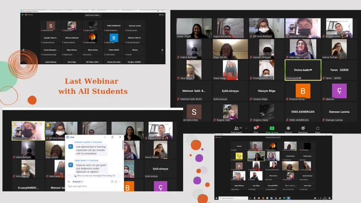361x203 pixels.
Task: Select Bilge ASLAN's video tile in large grid
Action: coord(230,49)
